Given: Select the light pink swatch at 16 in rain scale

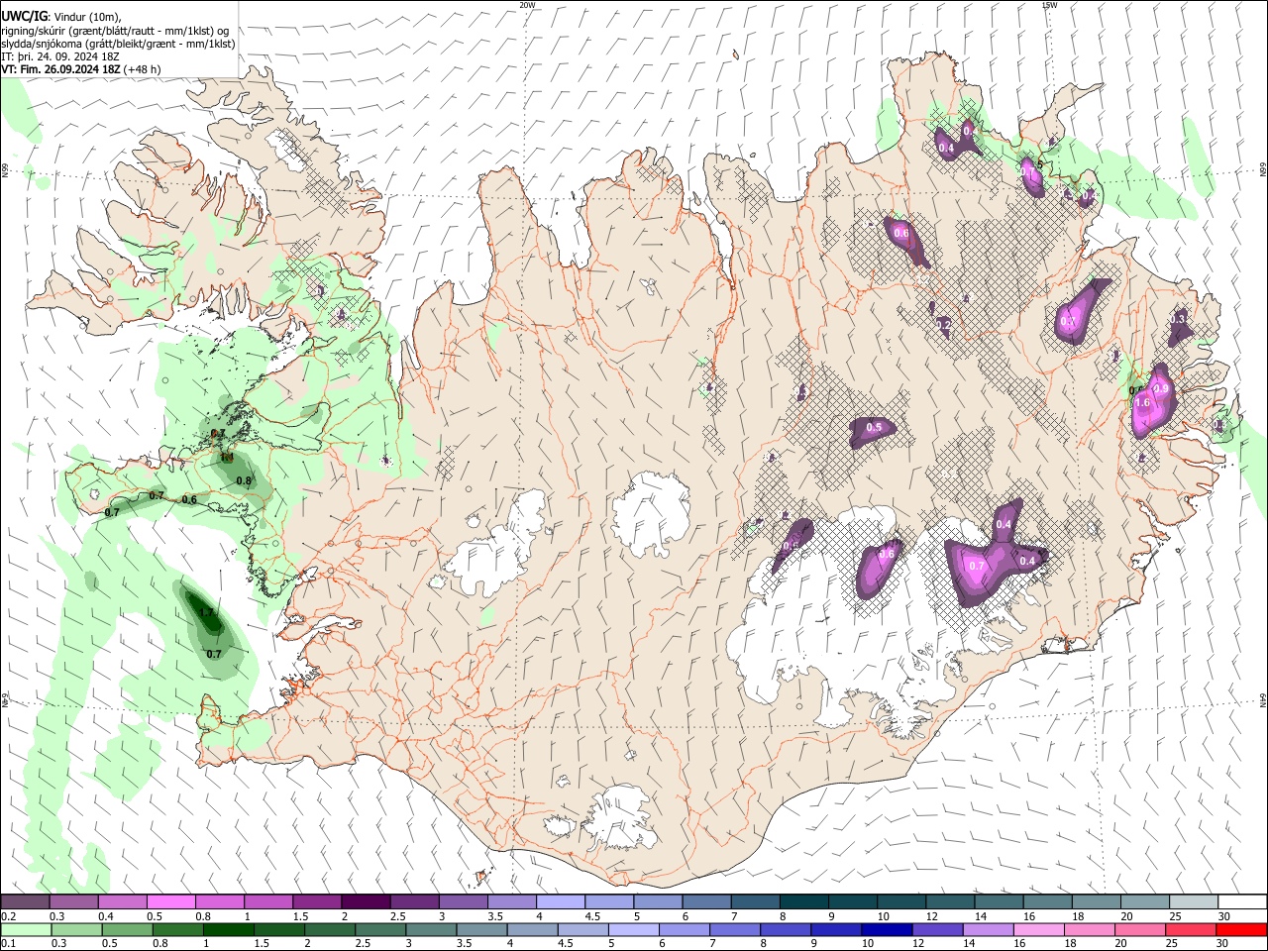Looking at the screenshot, I should pyautogui.click(x=1038, y=930).
